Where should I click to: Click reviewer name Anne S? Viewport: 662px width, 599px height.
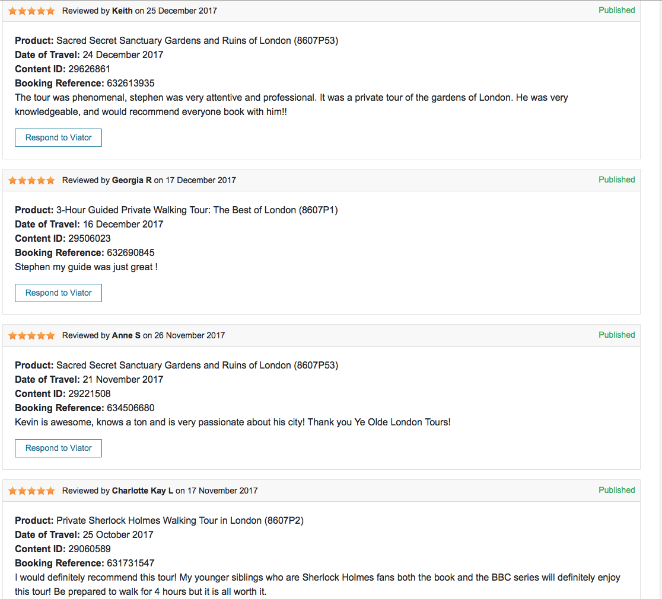click(126, 335)
